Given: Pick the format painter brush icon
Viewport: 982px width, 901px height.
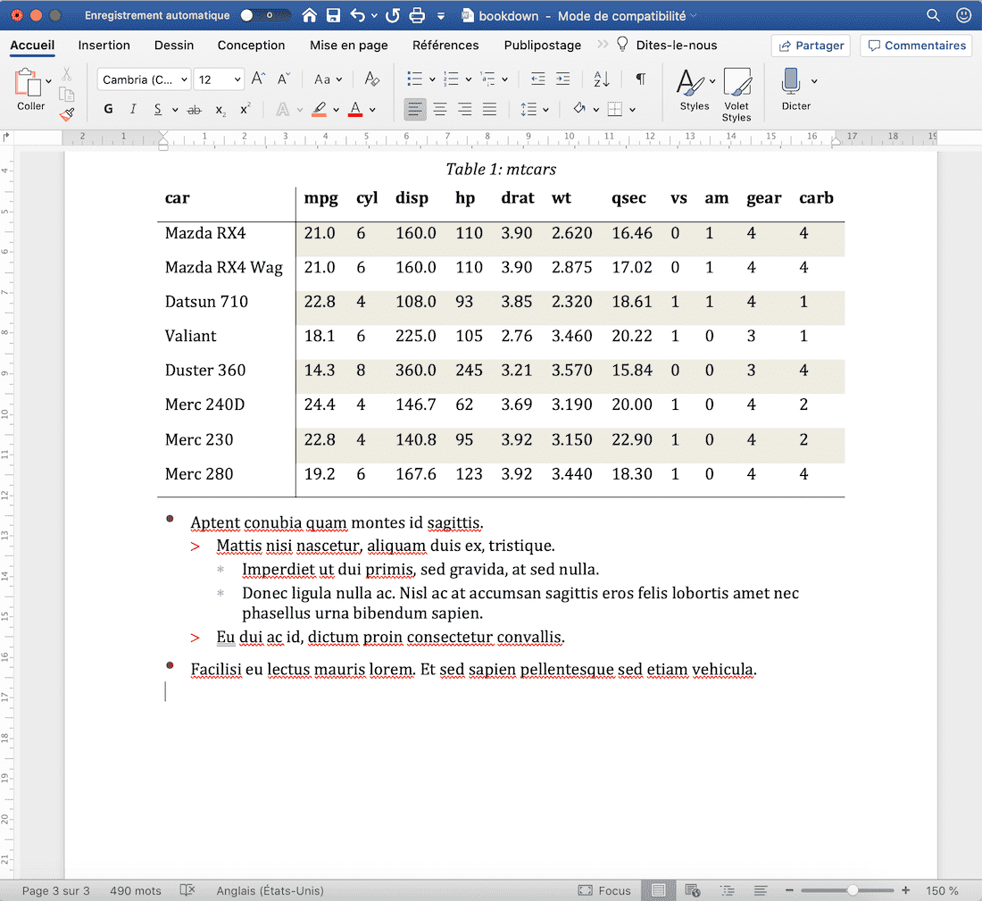Looking at the screenshot, I should point(66,114).
